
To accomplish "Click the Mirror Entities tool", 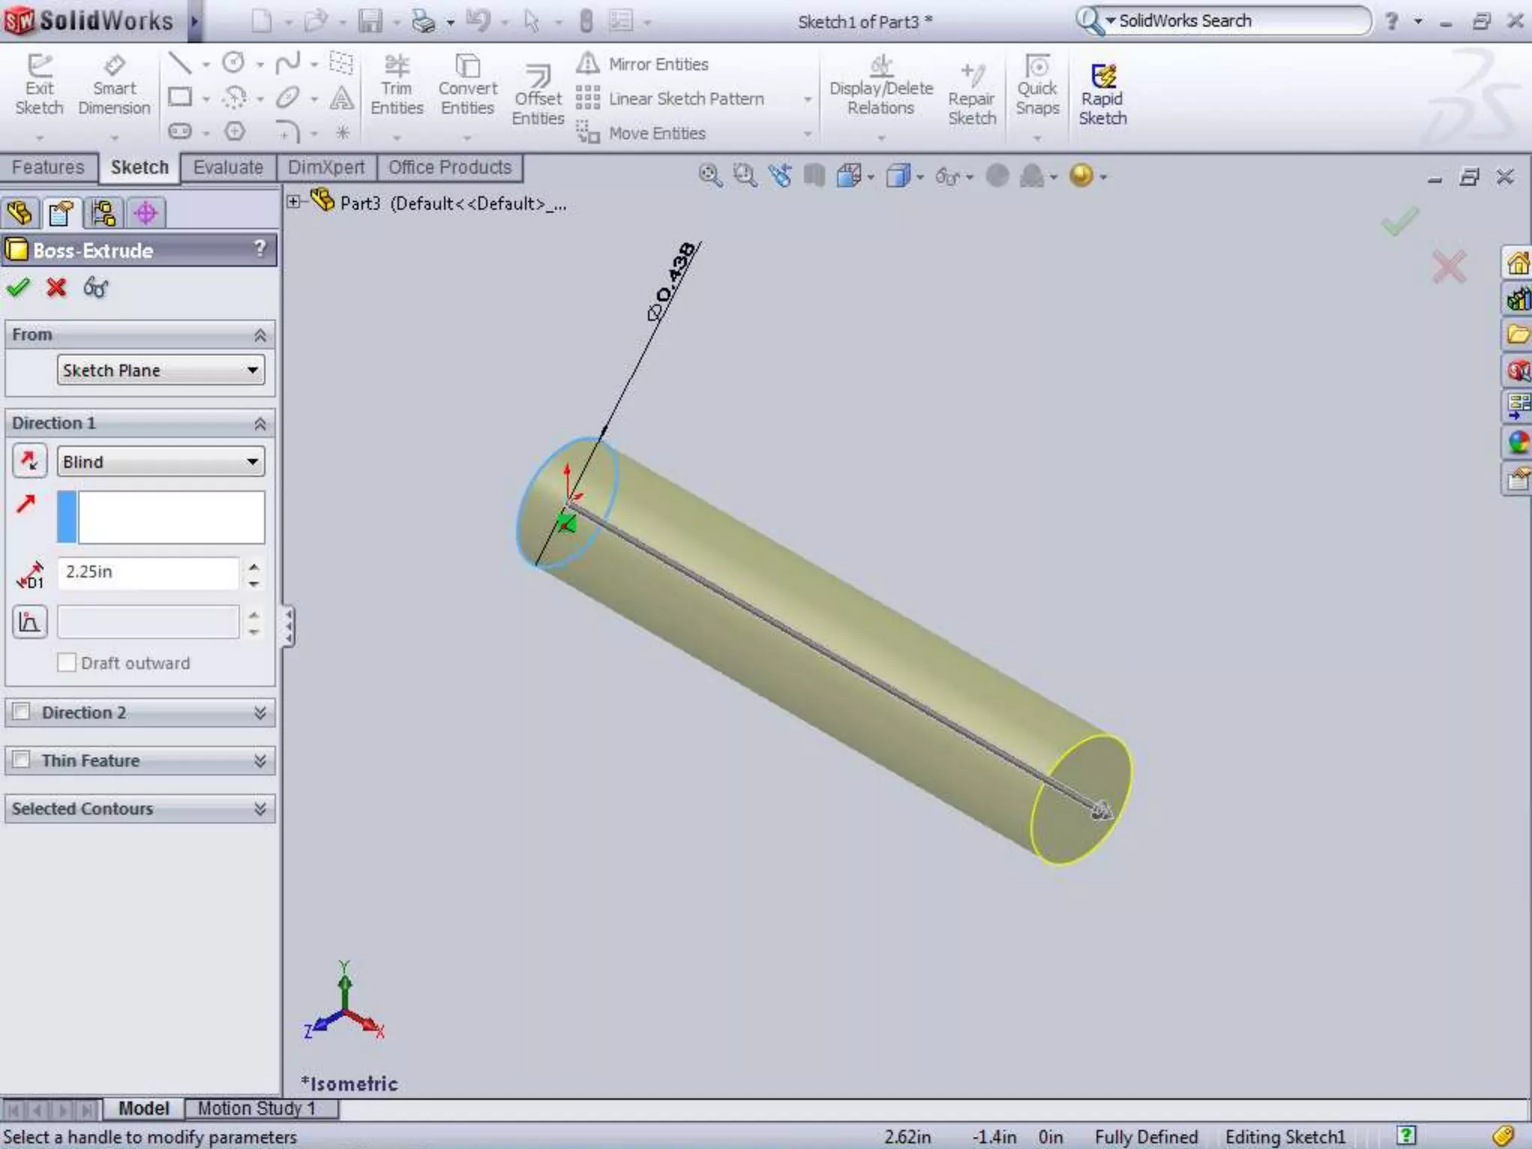I will click(643, 64).
